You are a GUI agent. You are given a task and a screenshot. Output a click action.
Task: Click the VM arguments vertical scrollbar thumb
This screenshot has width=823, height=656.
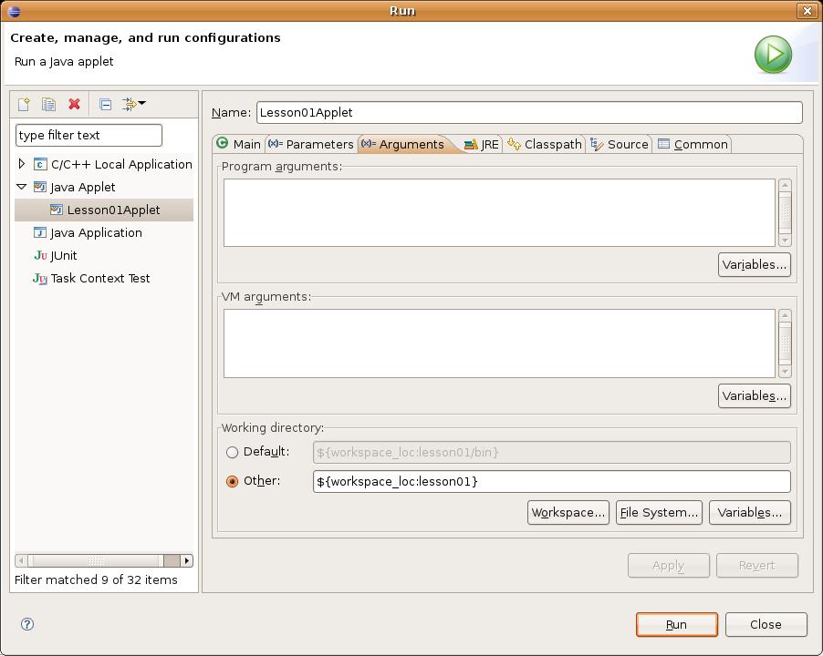click(x=786, y=343)
